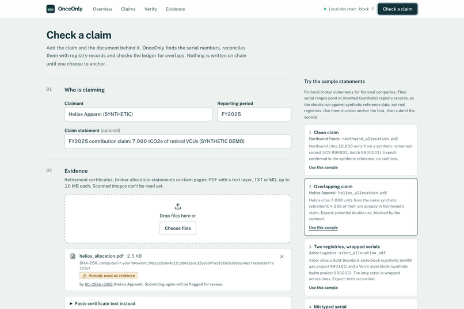Click northwind_allocation.pdf filename text
The height and width of the screenshot is (309, 464).
point(370,139)
